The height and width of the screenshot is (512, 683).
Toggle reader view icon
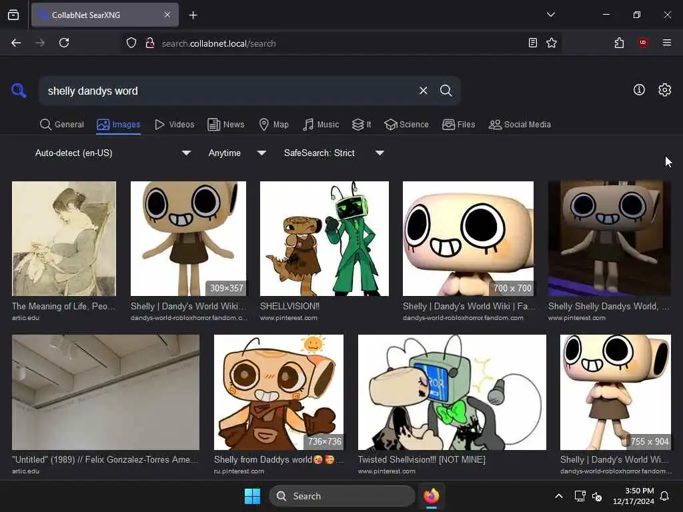point(532,43)
